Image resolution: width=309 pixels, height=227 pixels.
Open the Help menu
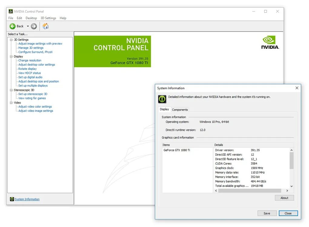point(63,18)
